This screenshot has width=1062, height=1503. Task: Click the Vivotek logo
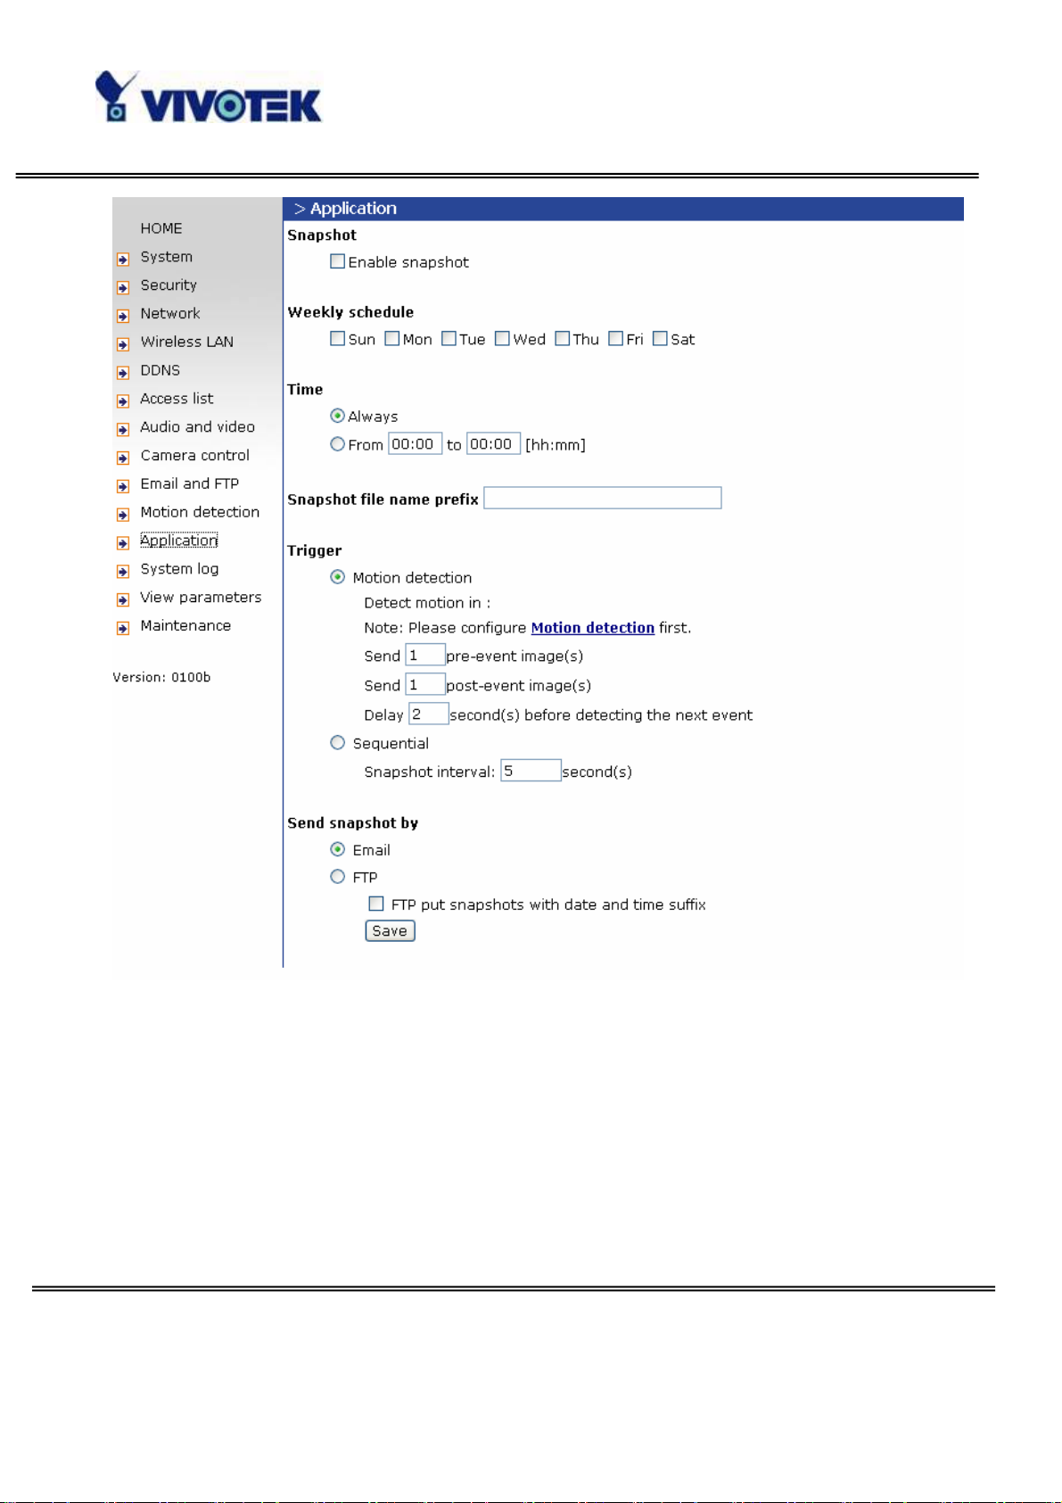coord(208,97)
